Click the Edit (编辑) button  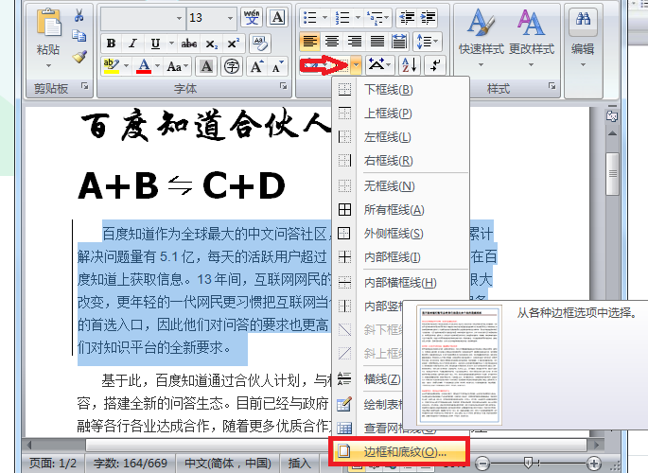pos(583,38)
